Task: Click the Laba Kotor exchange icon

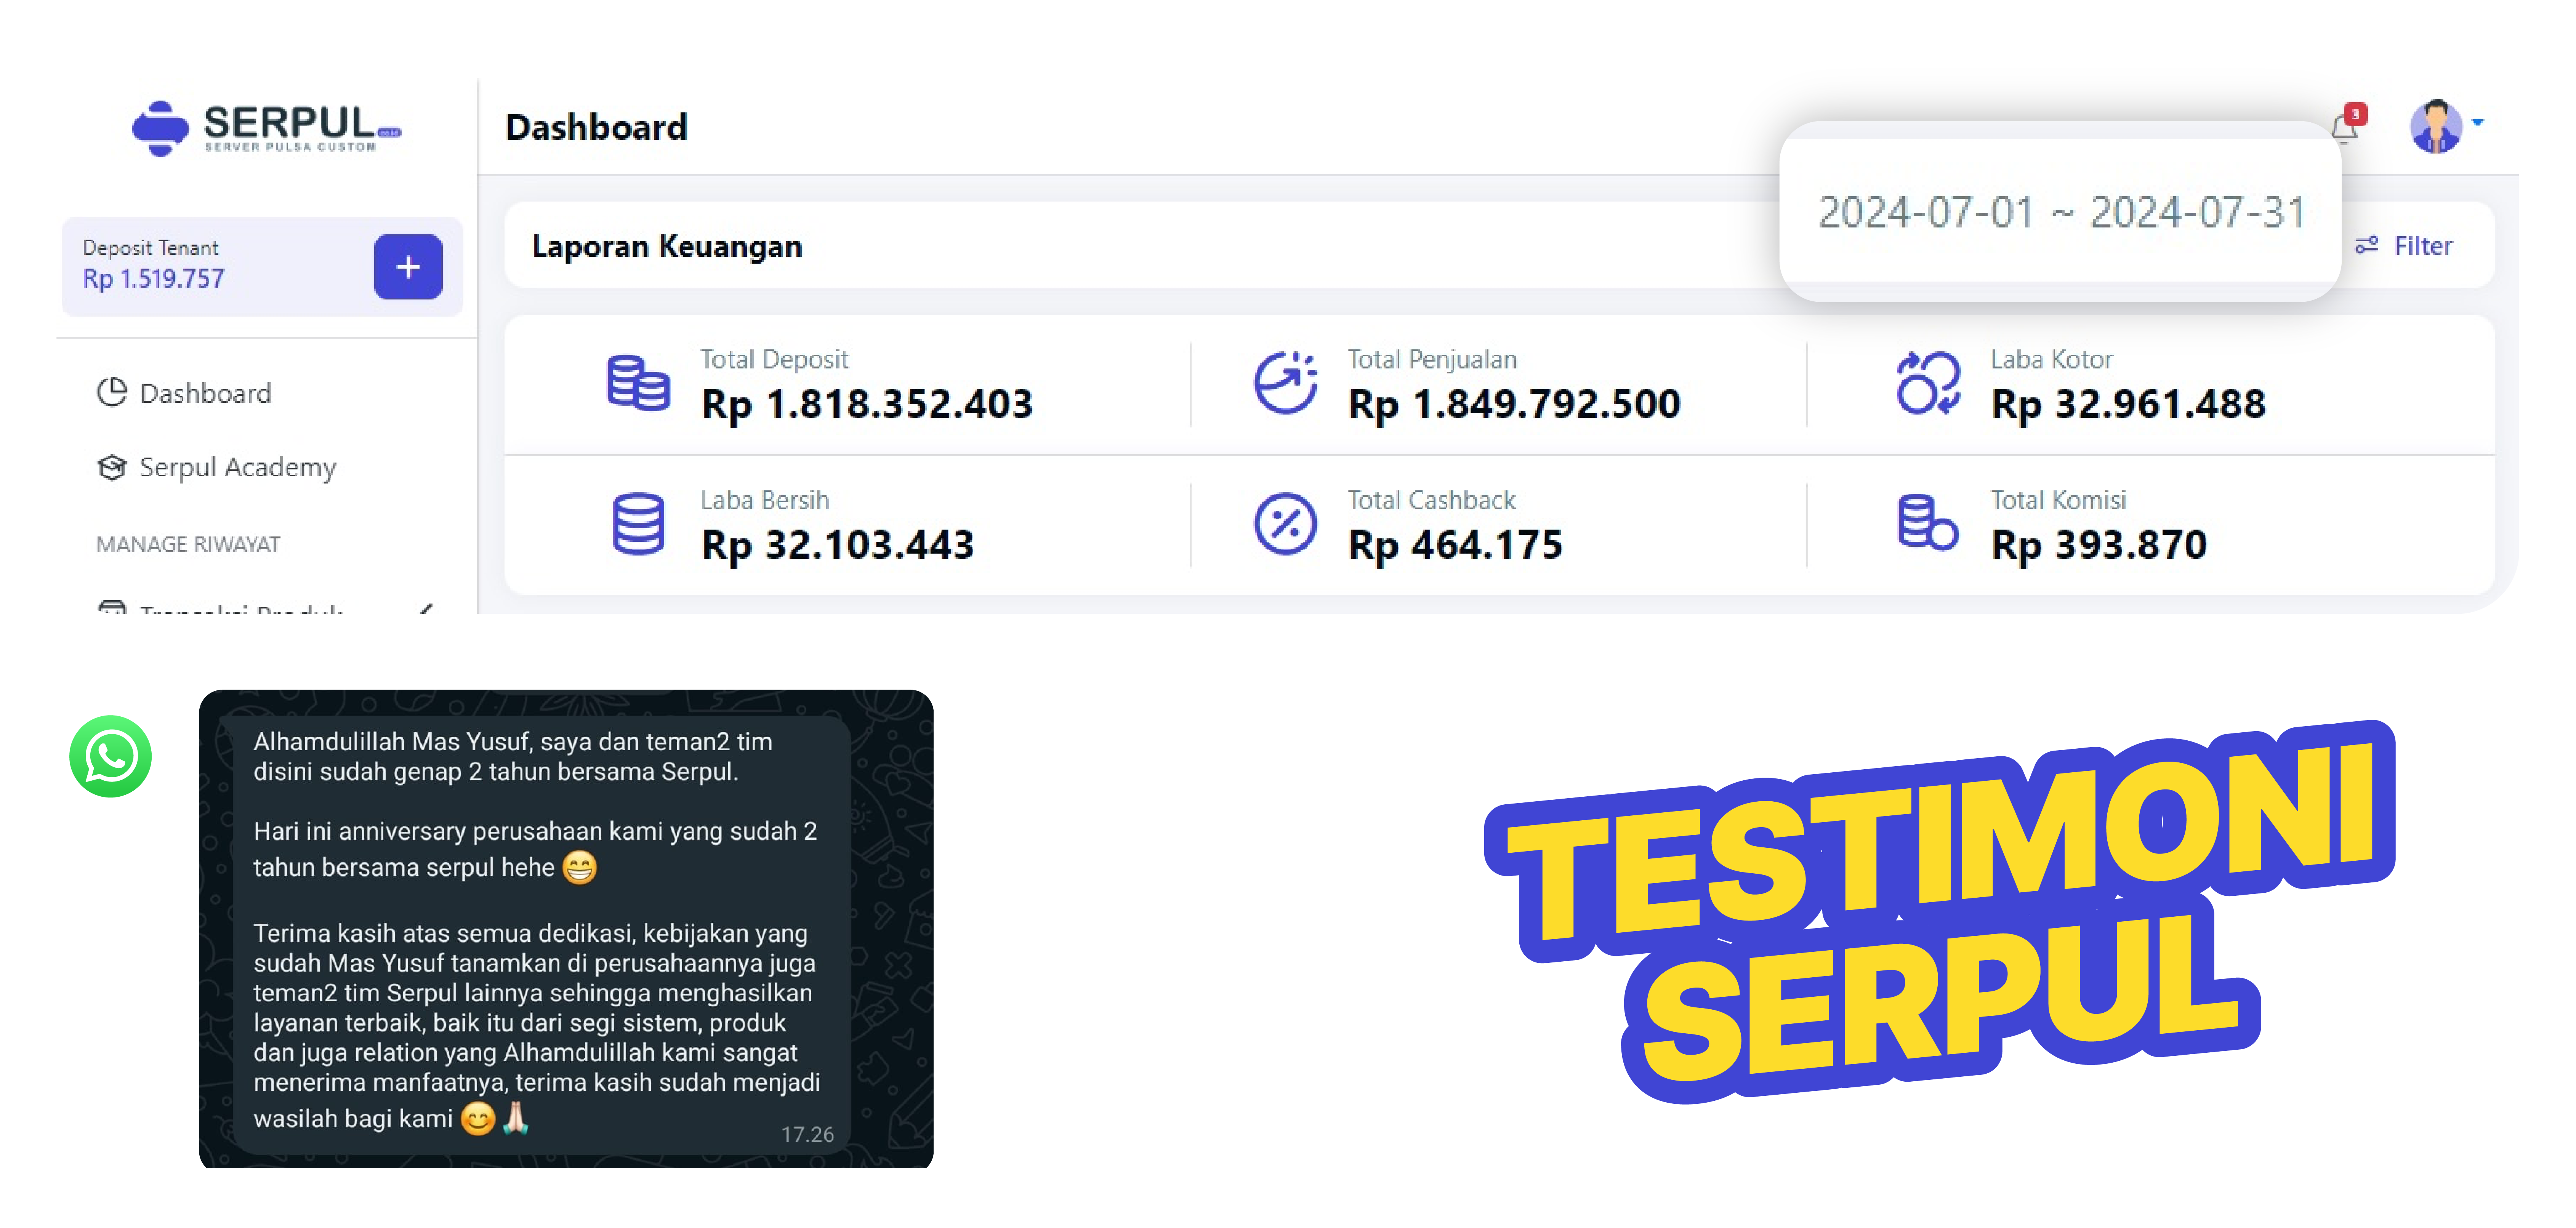Action: (x=1927, y=383)
